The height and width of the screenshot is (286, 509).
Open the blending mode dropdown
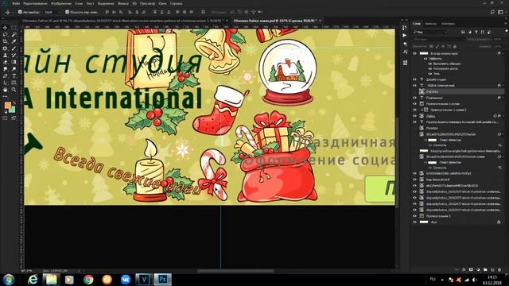click(438, 39)
